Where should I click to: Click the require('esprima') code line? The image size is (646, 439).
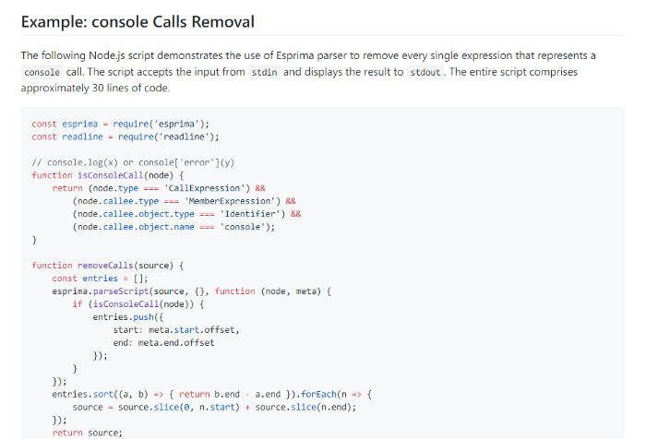pos(120,124)
